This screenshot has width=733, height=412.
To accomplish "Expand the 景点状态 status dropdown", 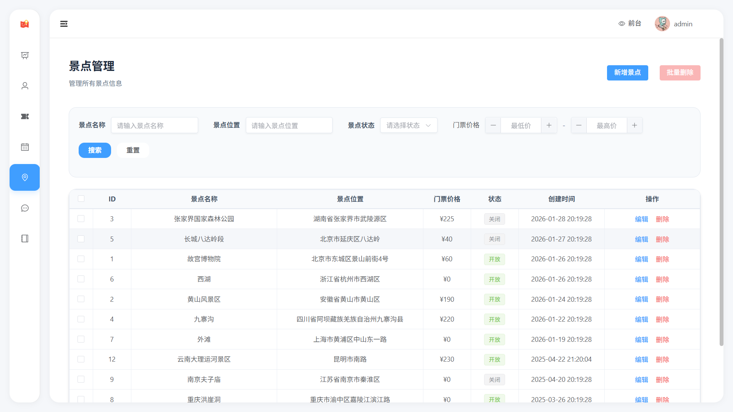I will pos(408,126).
